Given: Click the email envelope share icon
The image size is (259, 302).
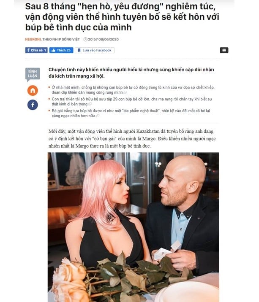Looking at the screenshot, I should click(x=224, y=50).
